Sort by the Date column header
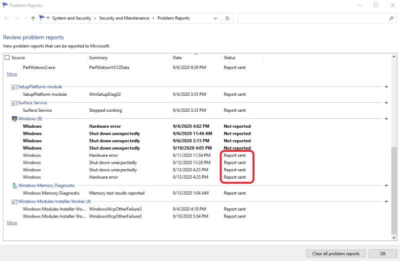This screenshot has height=261, width=400. coord(177,57)
